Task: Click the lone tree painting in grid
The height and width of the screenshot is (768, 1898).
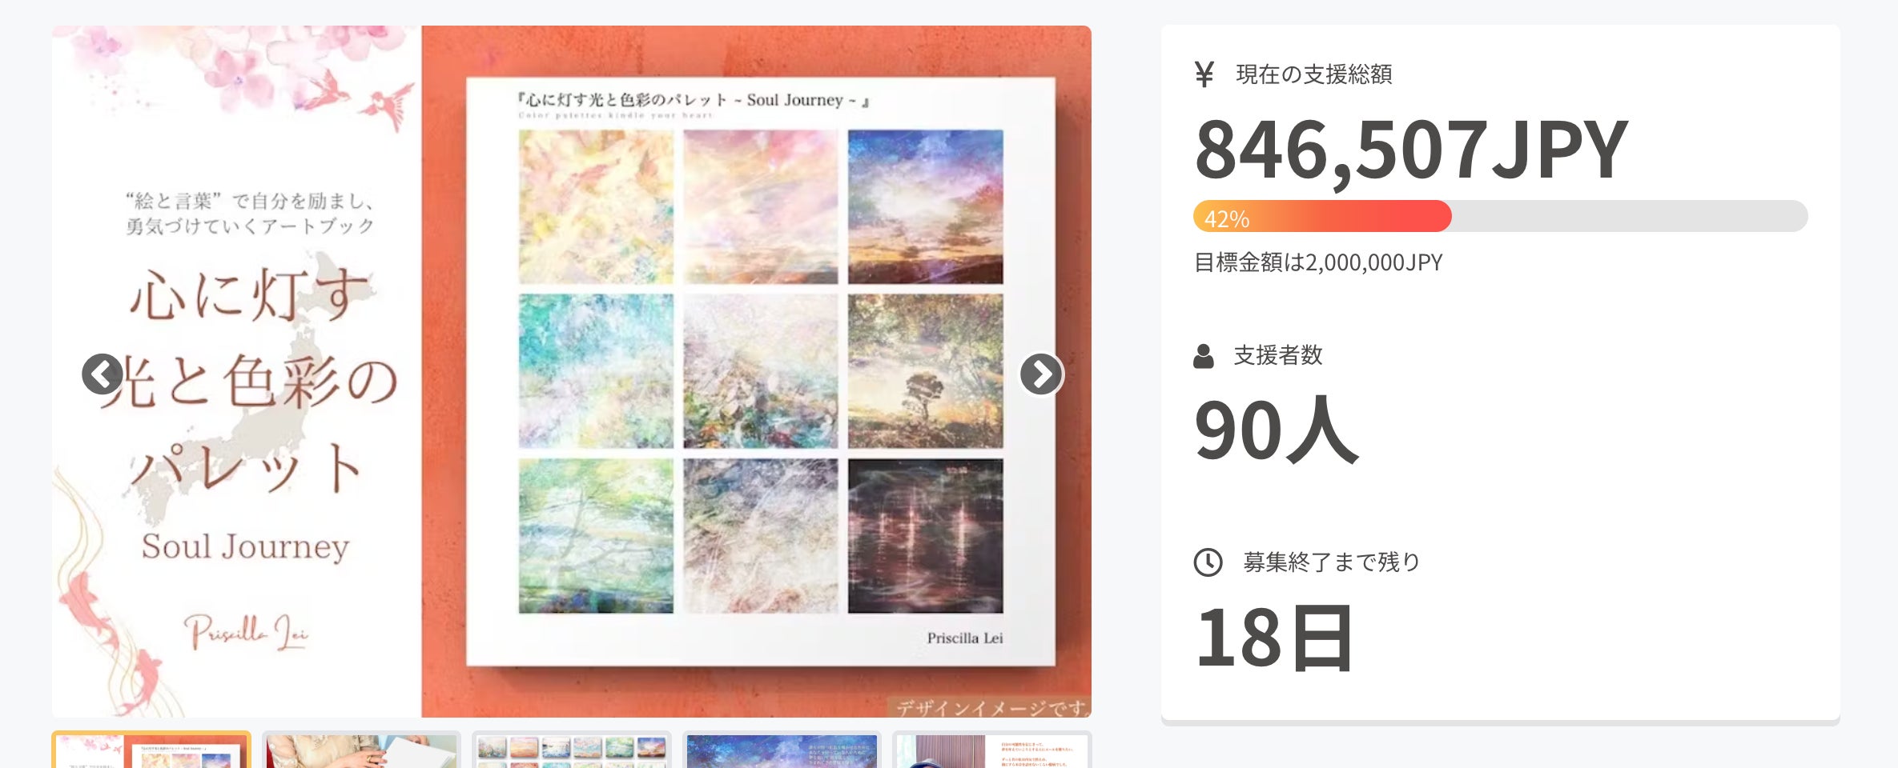Action: (925, 370)
